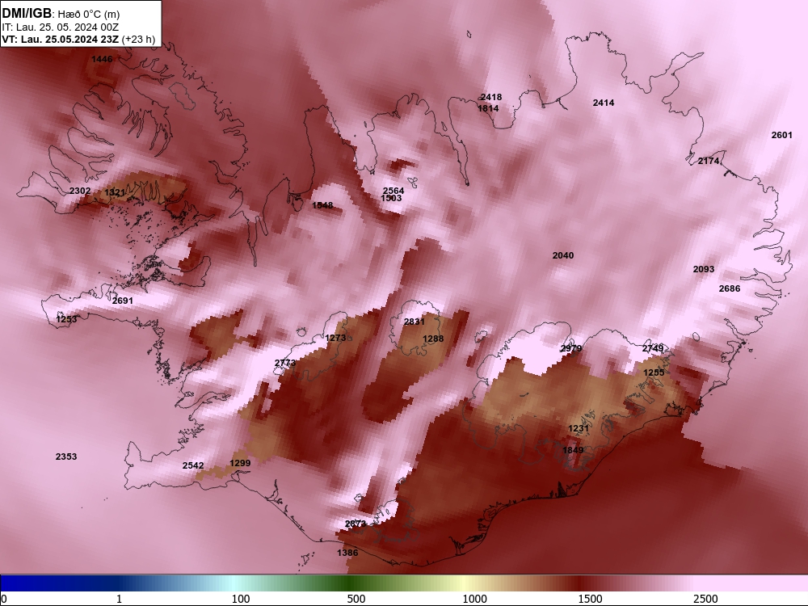The image size is (808, 606).
Task: Pick the 2174 coastal value
Action: pos(709,161)
